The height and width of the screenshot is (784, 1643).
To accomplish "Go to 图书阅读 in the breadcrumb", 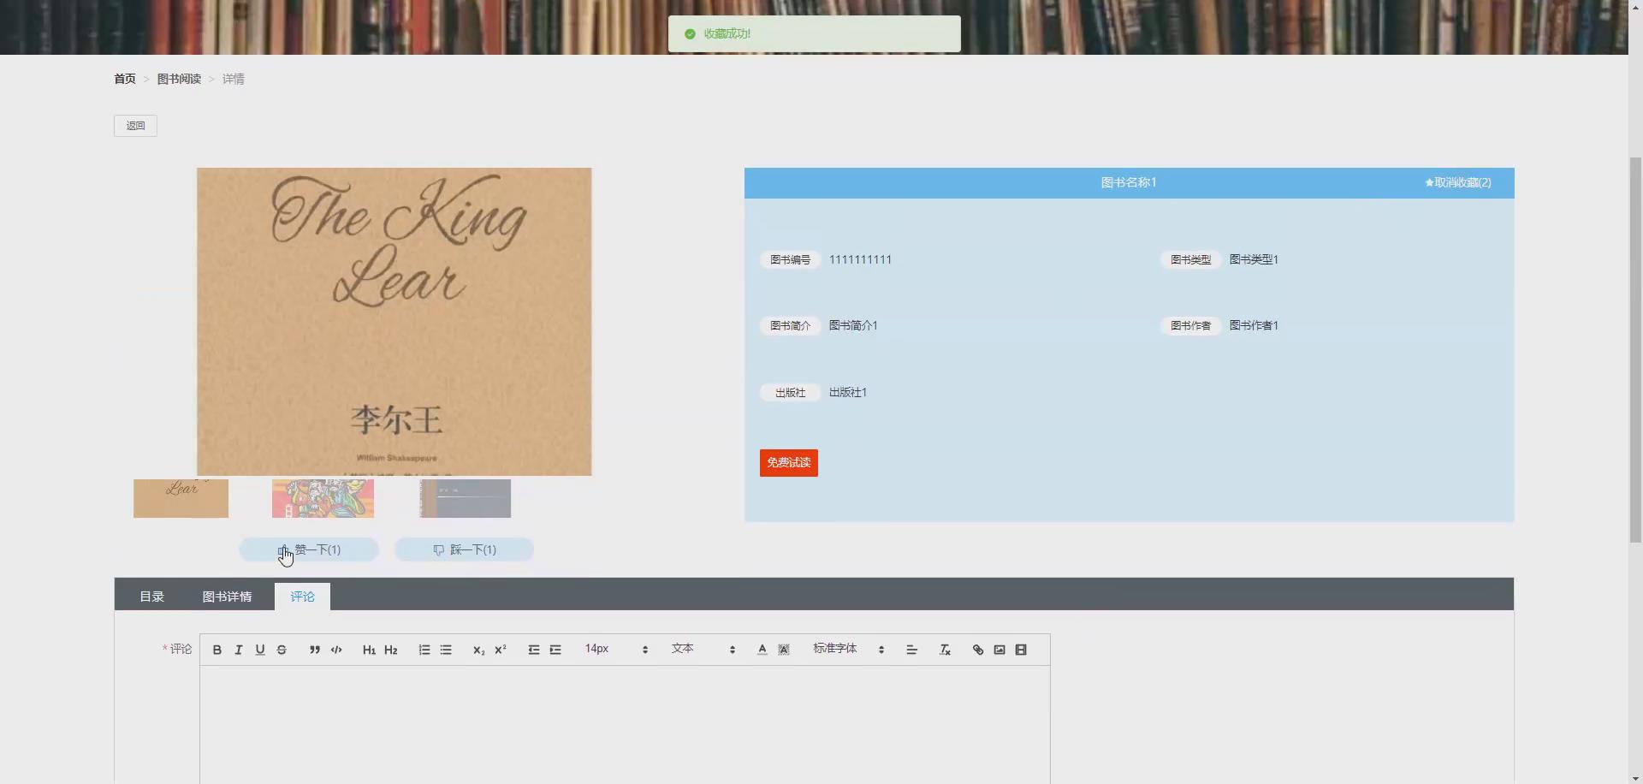I will [x=179, y=79].
